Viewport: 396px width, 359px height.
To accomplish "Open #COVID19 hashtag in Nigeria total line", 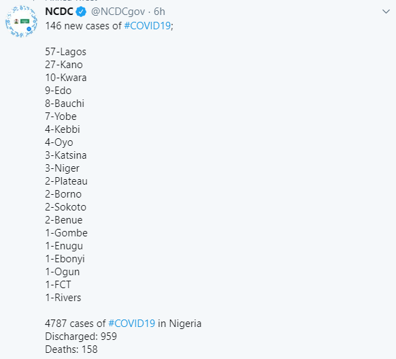I will pyautogui.click(x=131, y=324).
